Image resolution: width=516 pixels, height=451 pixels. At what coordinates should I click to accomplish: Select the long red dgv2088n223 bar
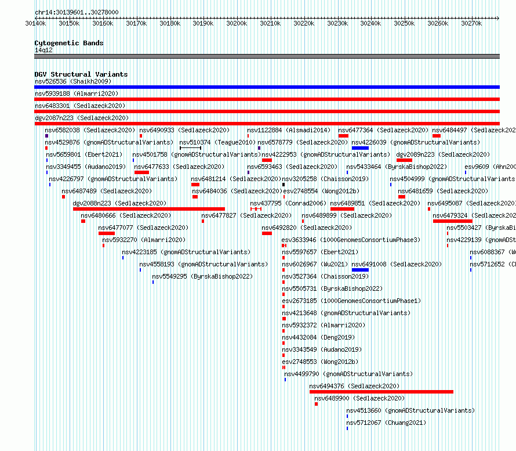click(149, 209)
